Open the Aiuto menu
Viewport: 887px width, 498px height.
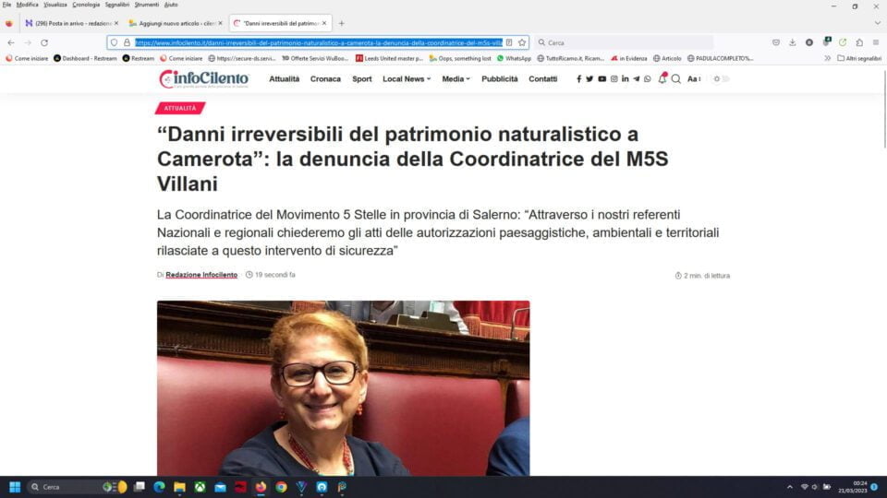(171, 5)
